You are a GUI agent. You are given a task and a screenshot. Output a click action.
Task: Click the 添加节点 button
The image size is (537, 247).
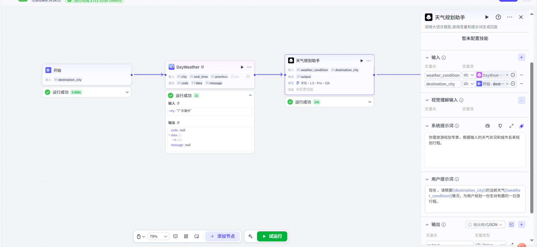pos(223,236)
